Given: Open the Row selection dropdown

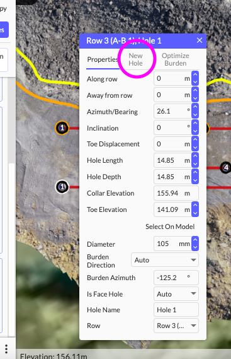Looking at the screenshot, I should coord(176,326).
